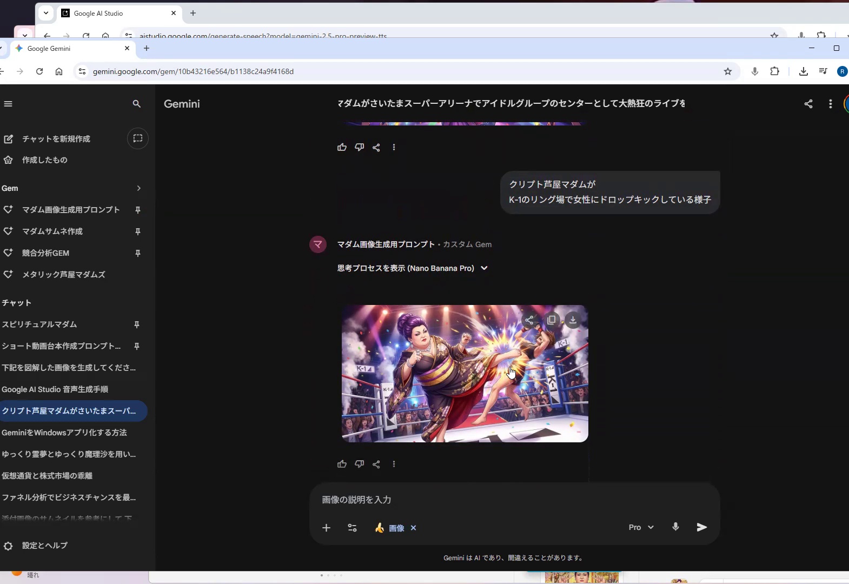Click the マダム画像生成用プロンプト gem avatar
This screenshot has width=849, height=584.
click(x=318, y=244)
